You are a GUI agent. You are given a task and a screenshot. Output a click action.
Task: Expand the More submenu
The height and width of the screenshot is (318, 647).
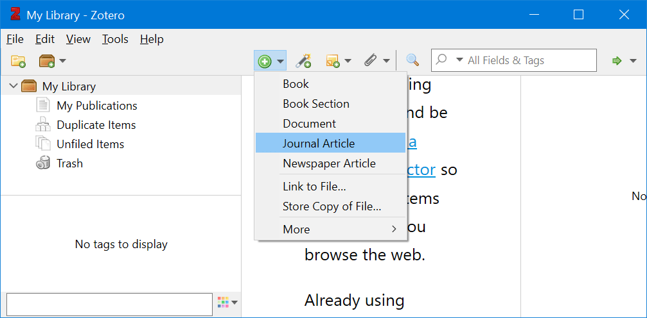(330, 230)
